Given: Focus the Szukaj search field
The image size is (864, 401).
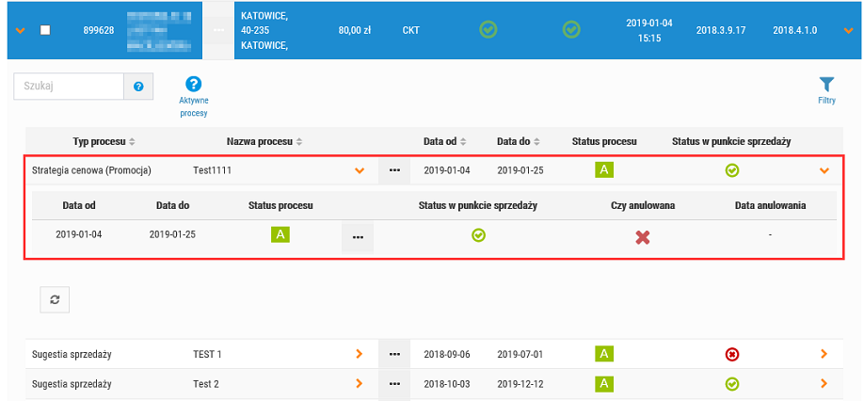Looking at the screenshot, I should (69, 87).
